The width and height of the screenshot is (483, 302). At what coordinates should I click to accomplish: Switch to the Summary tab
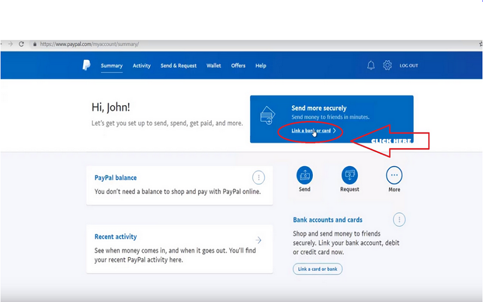112,66
